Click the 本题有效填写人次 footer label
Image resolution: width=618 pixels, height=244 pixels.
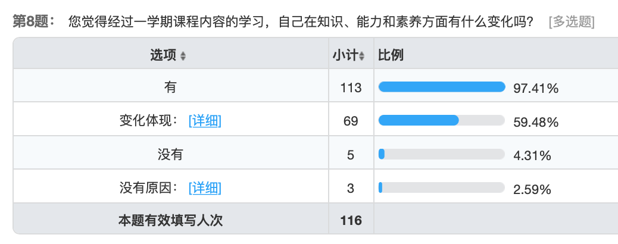click(x=170, y=221)
